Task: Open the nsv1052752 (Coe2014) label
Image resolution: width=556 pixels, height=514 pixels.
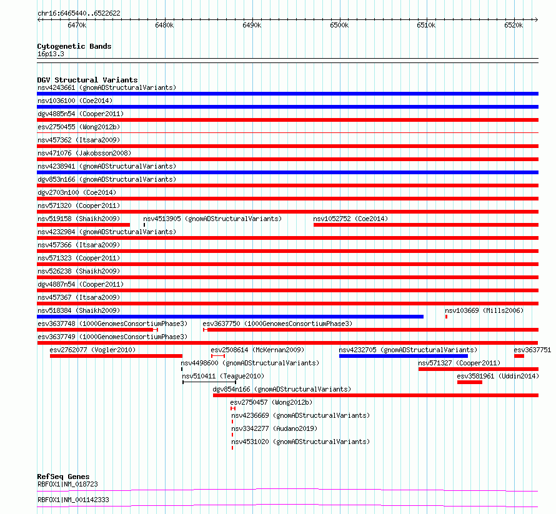Action: click(350, 219)
